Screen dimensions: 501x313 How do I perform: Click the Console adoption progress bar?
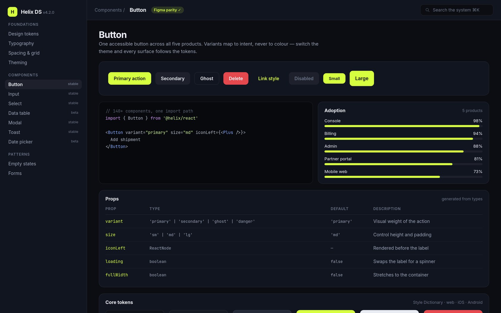[403, 126]
